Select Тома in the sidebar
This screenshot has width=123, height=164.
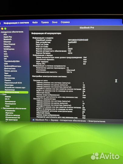pos(7,106)
